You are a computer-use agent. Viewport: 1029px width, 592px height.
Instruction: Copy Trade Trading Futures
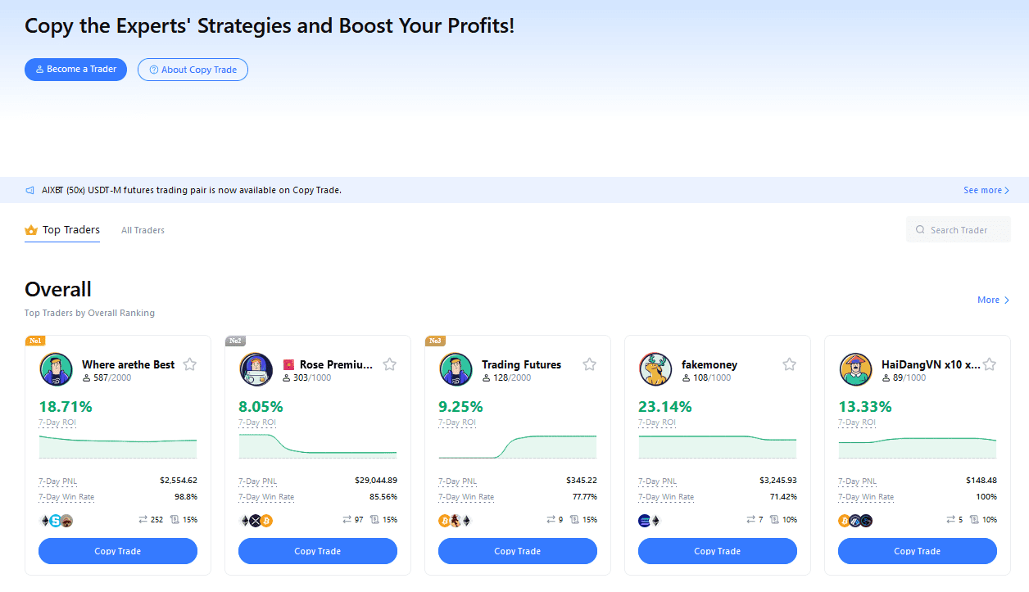[518, 551]
